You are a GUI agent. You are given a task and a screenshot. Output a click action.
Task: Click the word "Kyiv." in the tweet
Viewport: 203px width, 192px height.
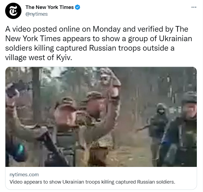[64, 57]
